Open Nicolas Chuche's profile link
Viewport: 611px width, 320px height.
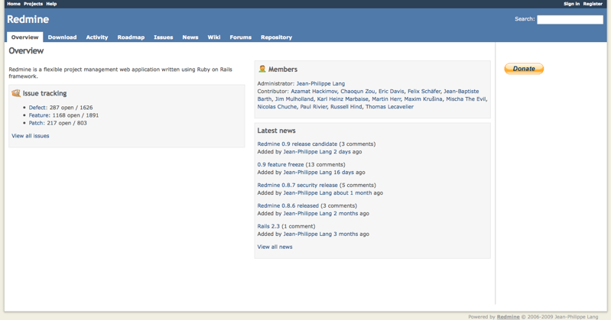277,107
